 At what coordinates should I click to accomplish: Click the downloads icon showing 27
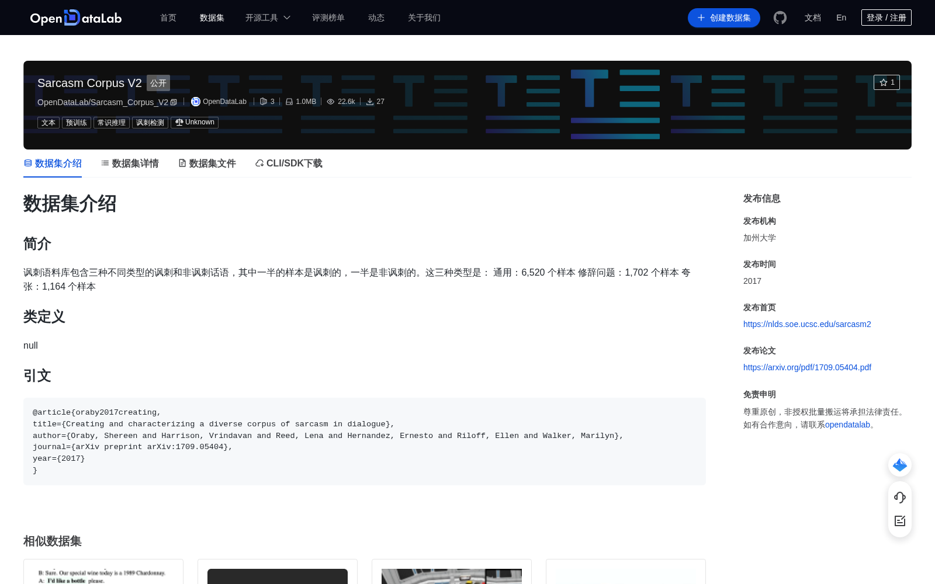370,102
